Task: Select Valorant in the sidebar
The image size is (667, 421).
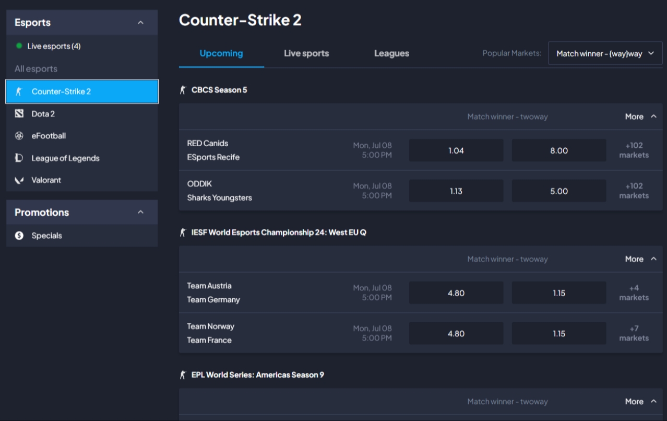Action: click(x=82, y=180)
